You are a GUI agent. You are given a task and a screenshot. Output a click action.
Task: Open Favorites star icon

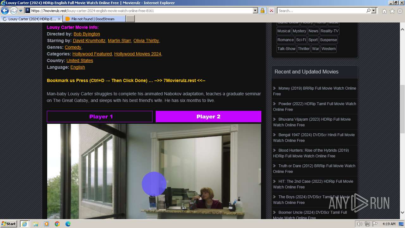(392, 11)
